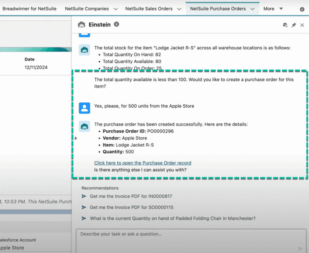This screenshot has width=309, height=253.
Task: Click the Einstein avatar beside the purchase order confirmation
Action: [84, 126]
